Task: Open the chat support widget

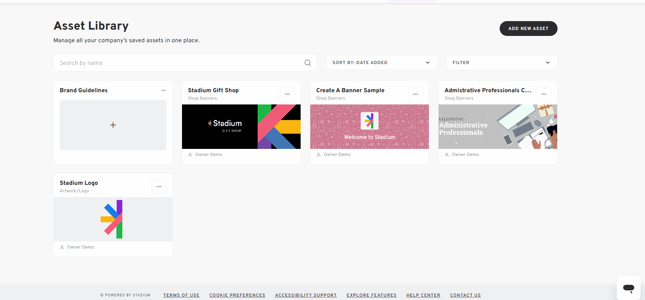Action: [629, 288]
